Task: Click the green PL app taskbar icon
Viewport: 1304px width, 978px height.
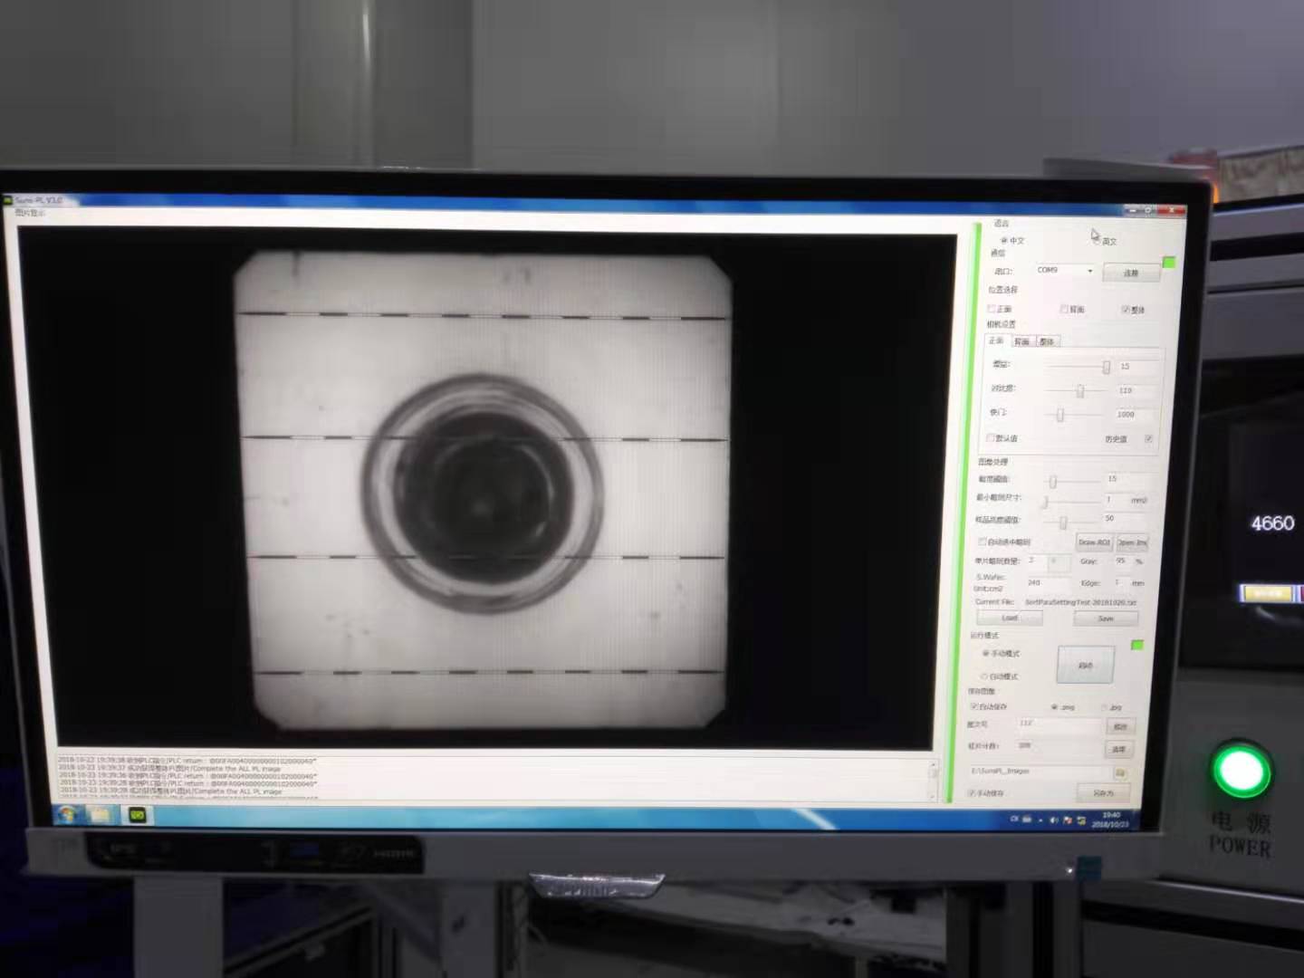Action: tap(137, 815)
